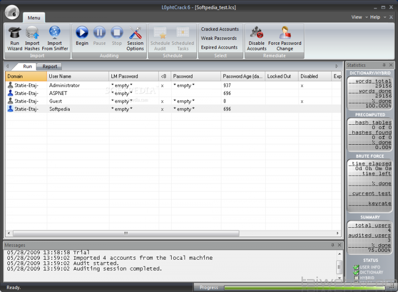
Task: Click the Disable Accounts icon
Action: click(x=257, y=38)
